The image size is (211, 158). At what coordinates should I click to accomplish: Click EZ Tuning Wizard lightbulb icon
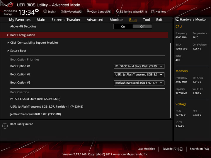click(118, 11)
